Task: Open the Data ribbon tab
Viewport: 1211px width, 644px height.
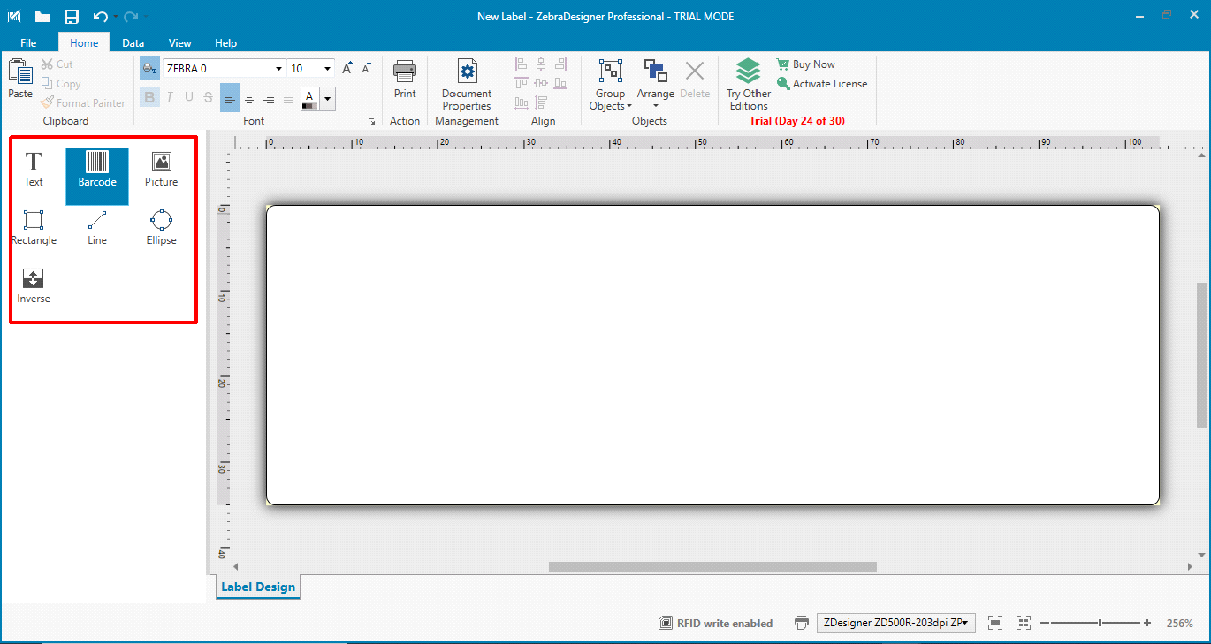Action: click(x=133, y=42)
